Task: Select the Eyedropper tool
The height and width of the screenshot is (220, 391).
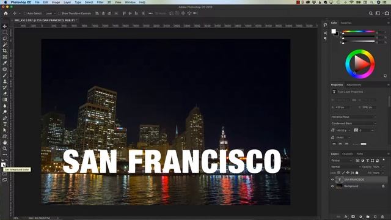Action: pos(5,63)
